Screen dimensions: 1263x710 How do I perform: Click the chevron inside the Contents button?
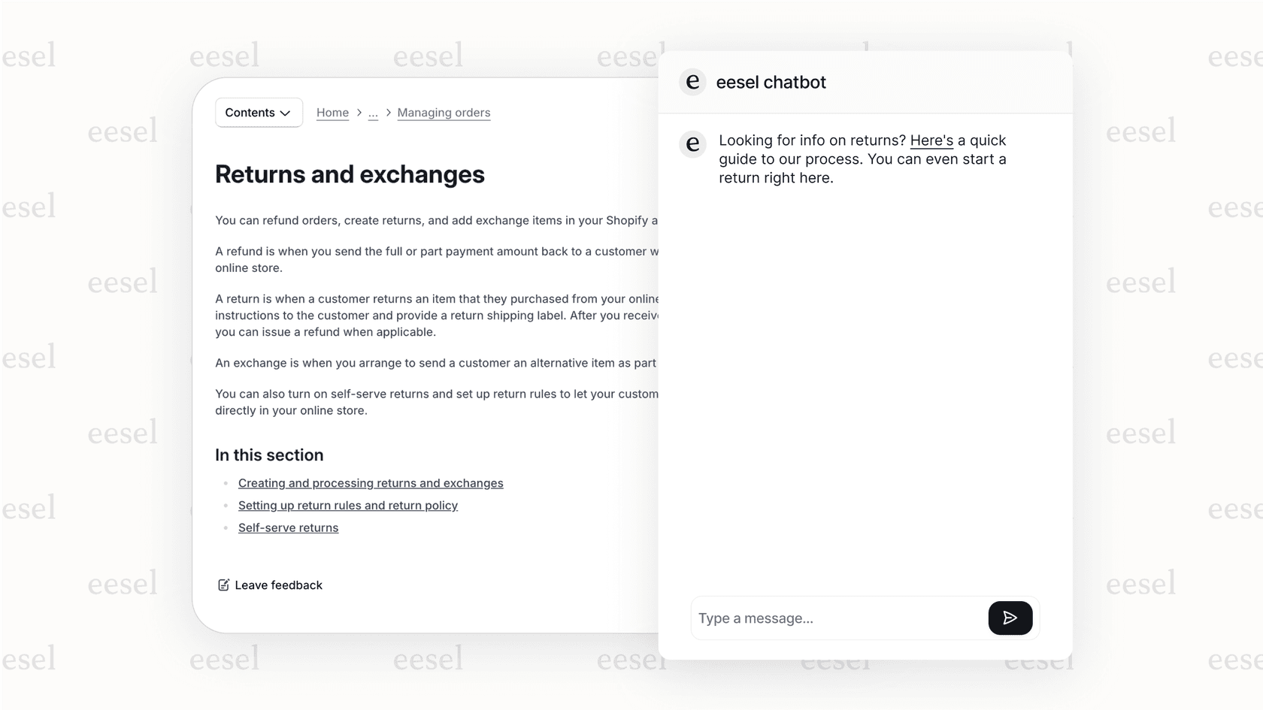286,113
